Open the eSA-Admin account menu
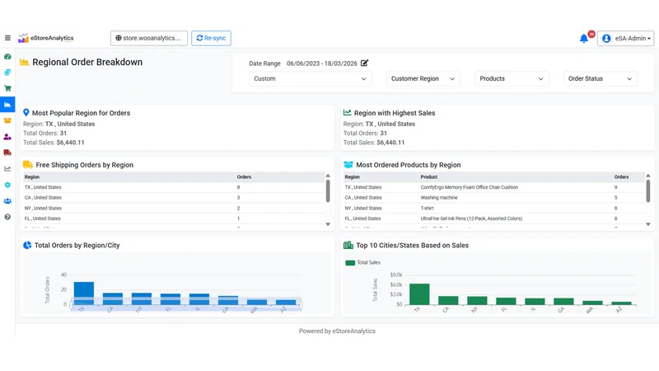 [626, 38]
